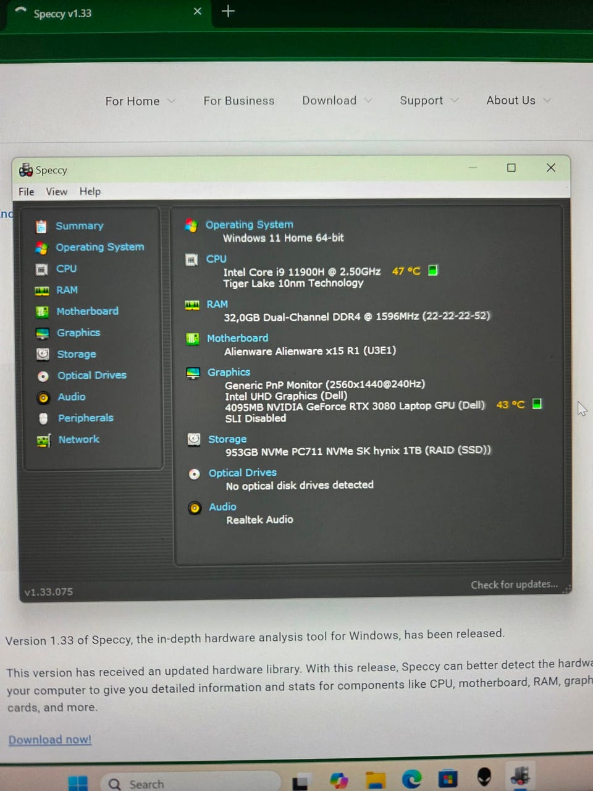Viewport: 593px width, 791px height.
Task: Click 47 °C CPU temperature value
Action: pos(406,271)
